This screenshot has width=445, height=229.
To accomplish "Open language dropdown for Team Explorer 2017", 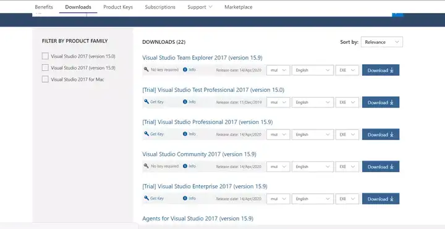I will pyautogui.click(x=313, y=70).
